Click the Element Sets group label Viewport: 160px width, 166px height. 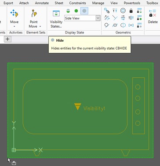pyautogui.click(x=36, y=32)
